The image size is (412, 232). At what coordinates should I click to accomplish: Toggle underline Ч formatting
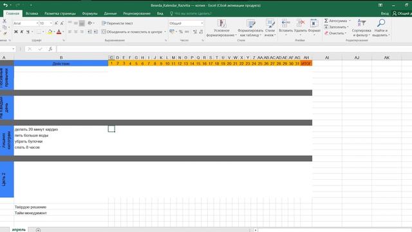point(28,32)
